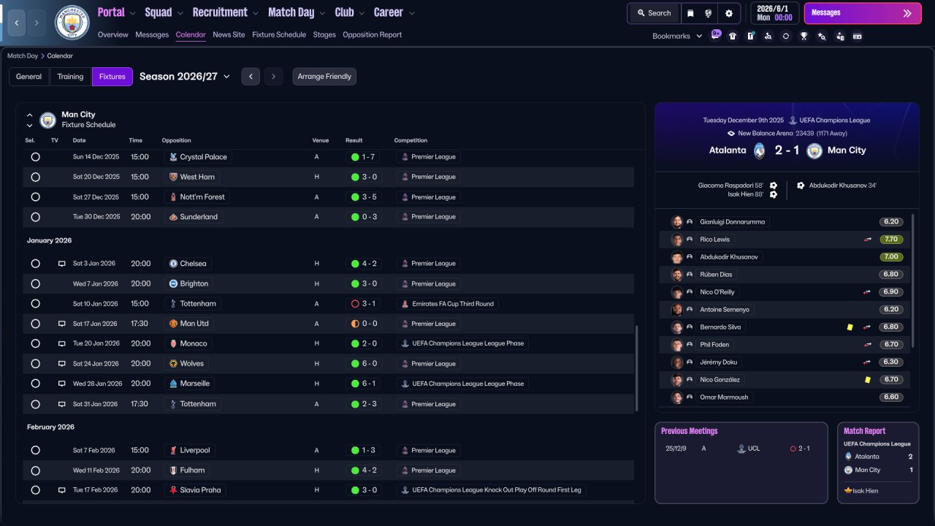The height and width of the screenshot is (526, 935).
Task: Open the Overview sub-menu item
Action: [112, 35]
